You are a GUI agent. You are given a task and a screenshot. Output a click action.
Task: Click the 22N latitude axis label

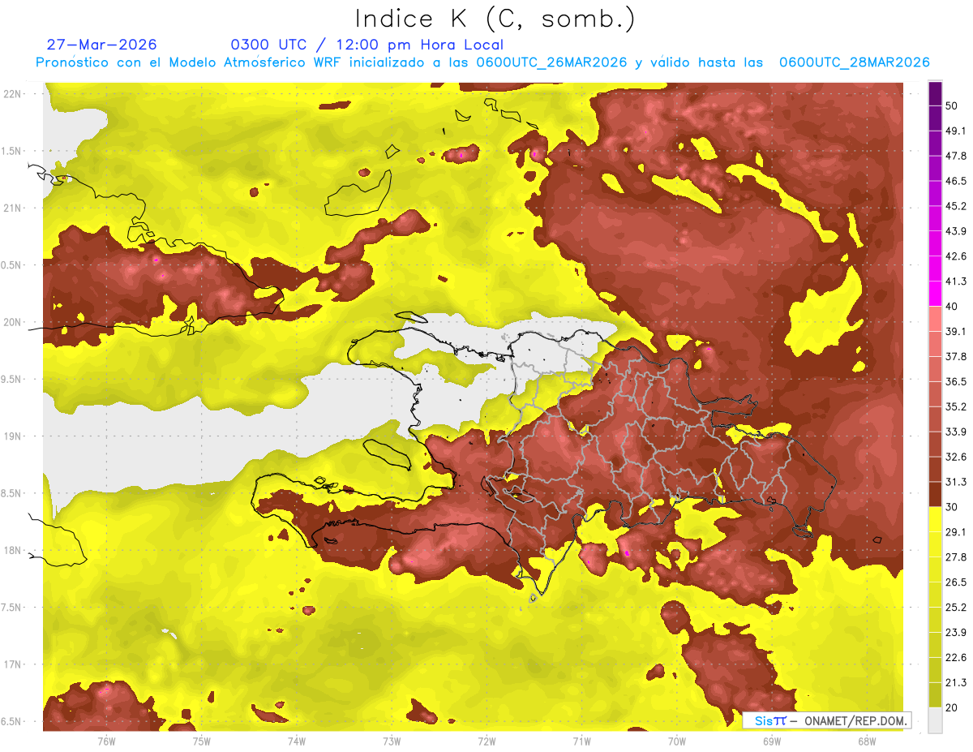[x=12, y=93]
